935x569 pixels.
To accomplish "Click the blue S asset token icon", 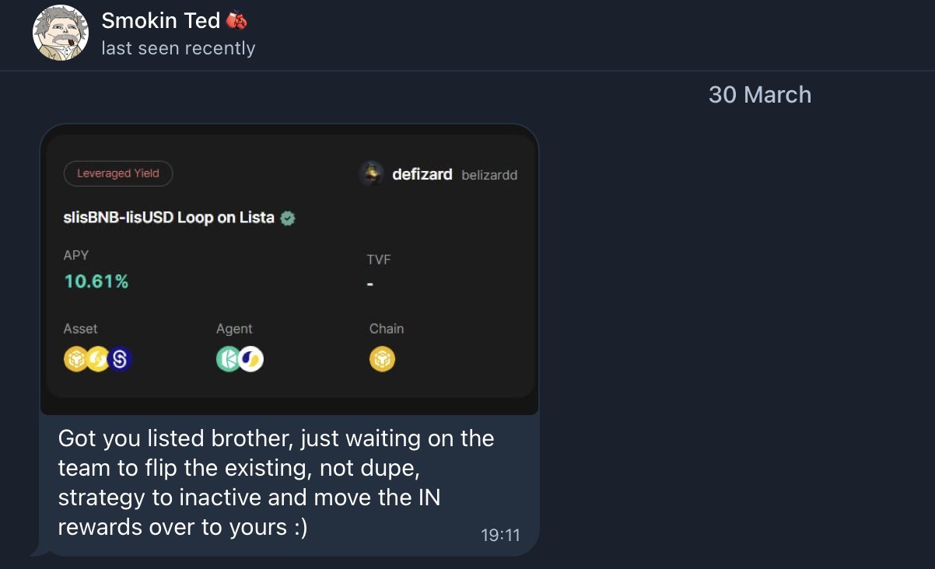I will click(x=120, y=359).
